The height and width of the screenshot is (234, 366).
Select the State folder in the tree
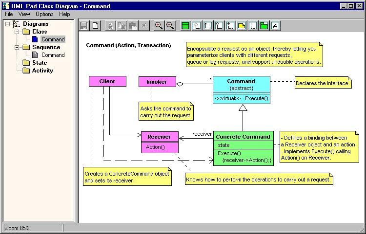click(x=40, y=63)
